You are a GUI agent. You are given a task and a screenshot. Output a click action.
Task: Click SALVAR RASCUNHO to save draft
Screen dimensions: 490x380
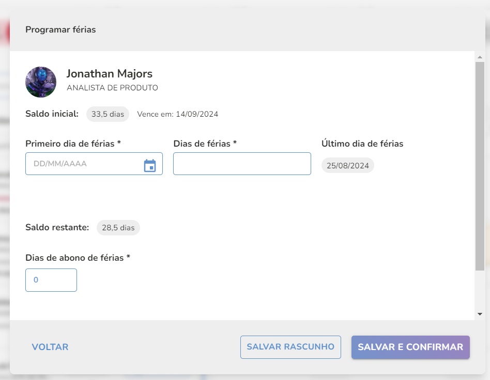(290, 347)
